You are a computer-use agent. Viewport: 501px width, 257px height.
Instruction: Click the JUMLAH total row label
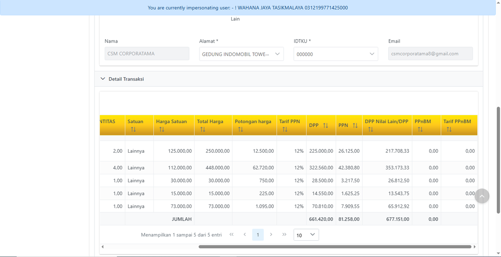point(182,219)
